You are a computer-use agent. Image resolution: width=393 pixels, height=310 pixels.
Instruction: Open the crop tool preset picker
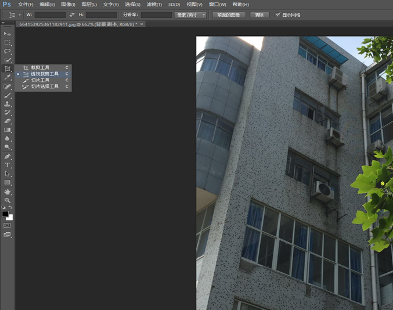(15, 15)
